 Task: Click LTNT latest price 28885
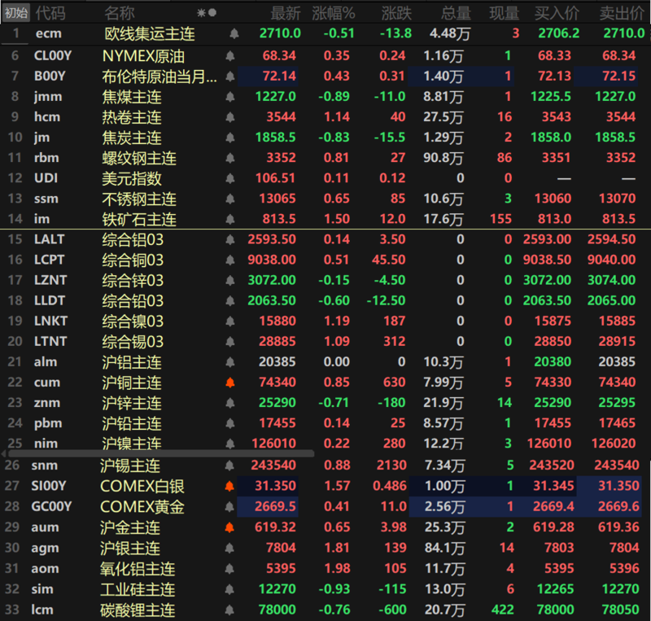tap(277, 342)
